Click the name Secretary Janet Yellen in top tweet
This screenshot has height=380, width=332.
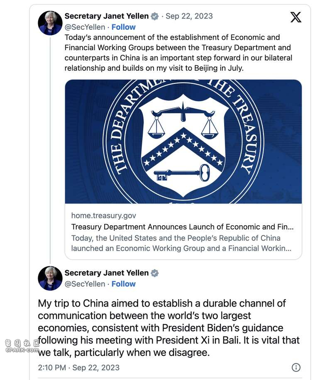[106, 17]
